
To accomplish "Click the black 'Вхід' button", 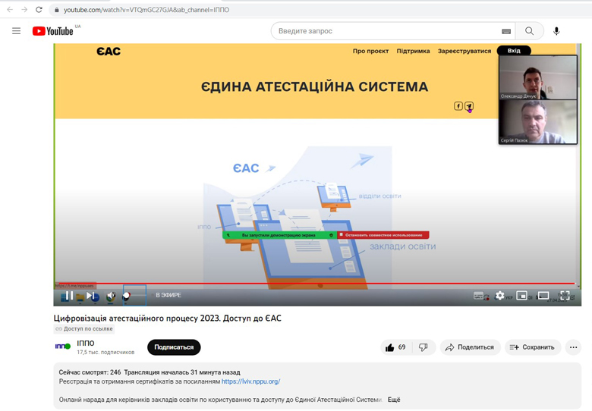I will (514, 51).
